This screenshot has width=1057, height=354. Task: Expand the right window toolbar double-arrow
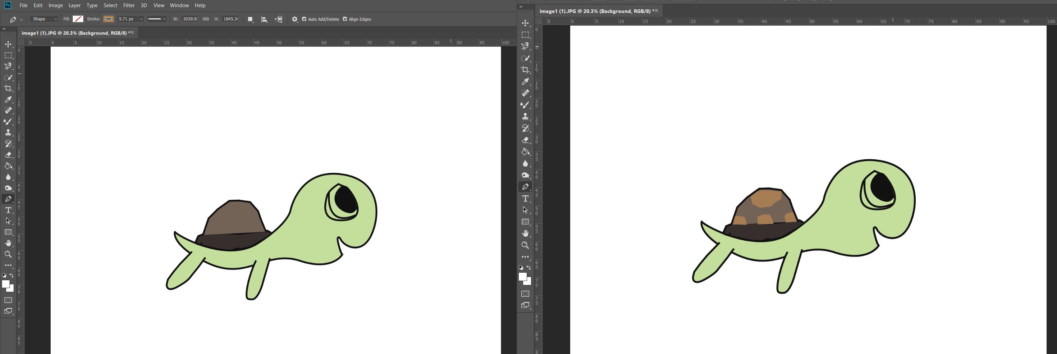point(521,7)
